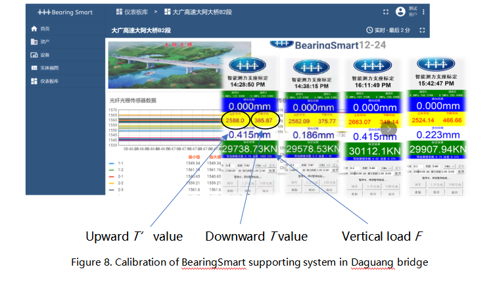
Task: Click logo of the 14:28:50 PM panel
Action: (247, 65)
